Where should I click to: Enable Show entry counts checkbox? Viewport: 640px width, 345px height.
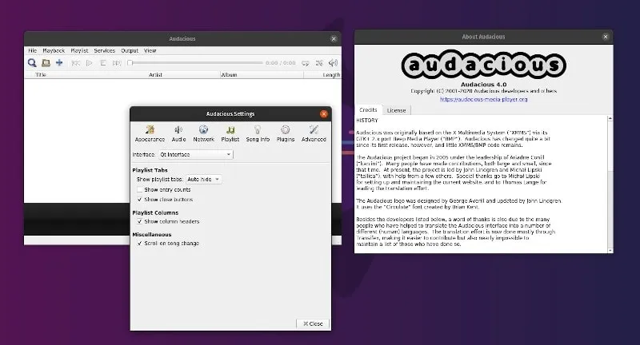coord(140,190)
